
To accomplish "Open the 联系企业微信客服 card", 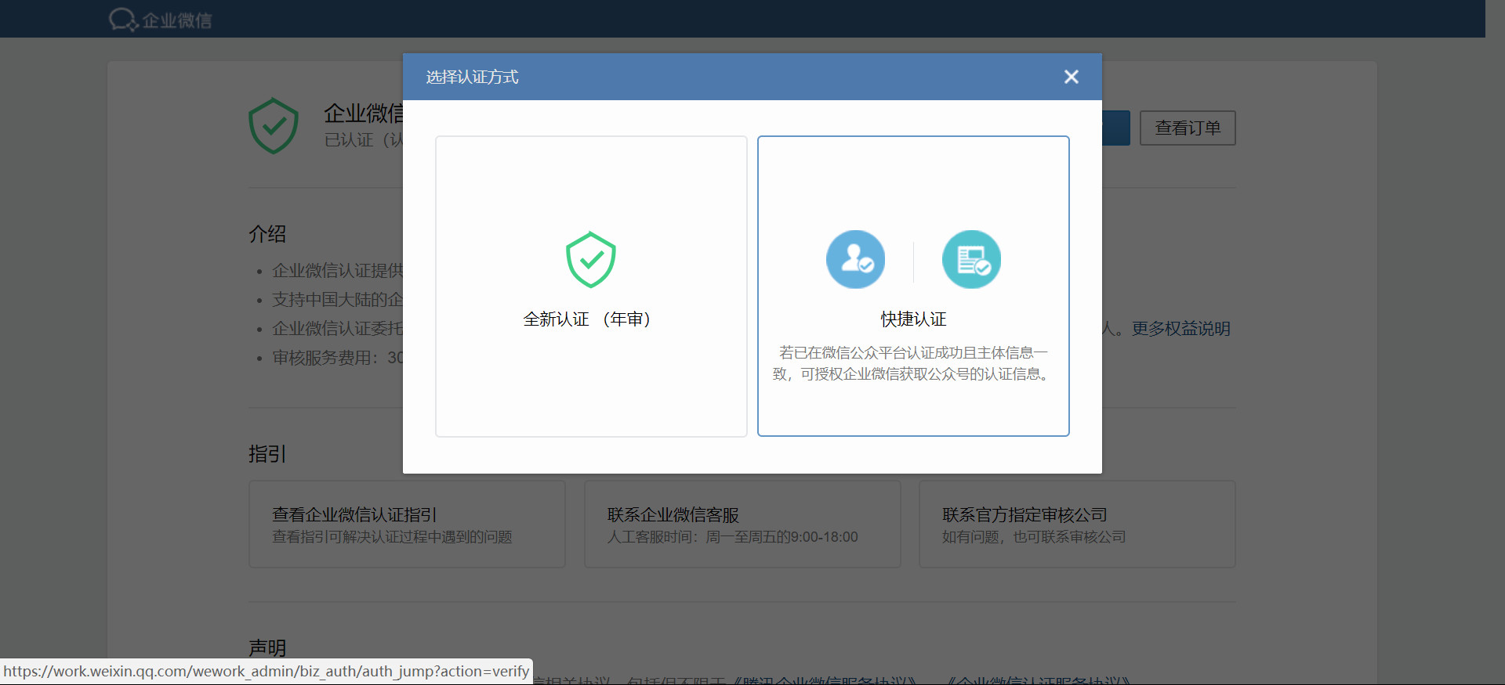I will (742, 524).
